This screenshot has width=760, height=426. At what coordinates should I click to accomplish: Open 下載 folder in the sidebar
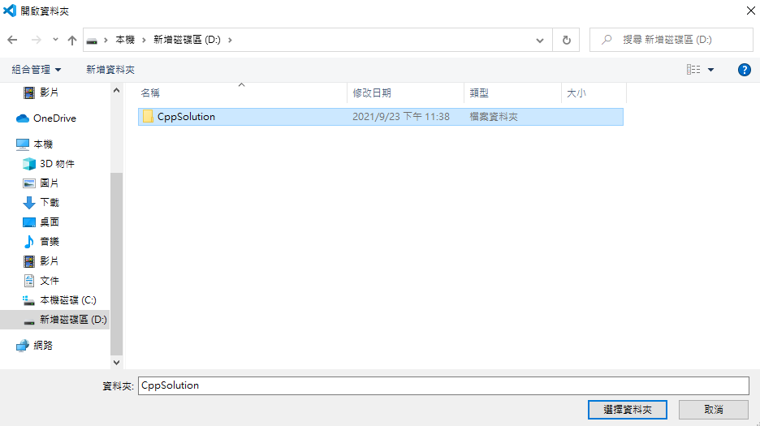click(50, 203)
